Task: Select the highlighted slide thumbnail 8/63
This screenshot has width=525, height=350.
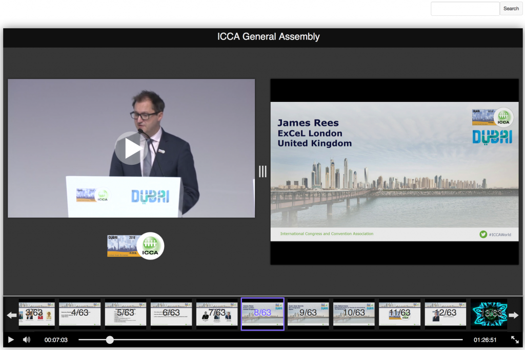Action: click(262, 314)
